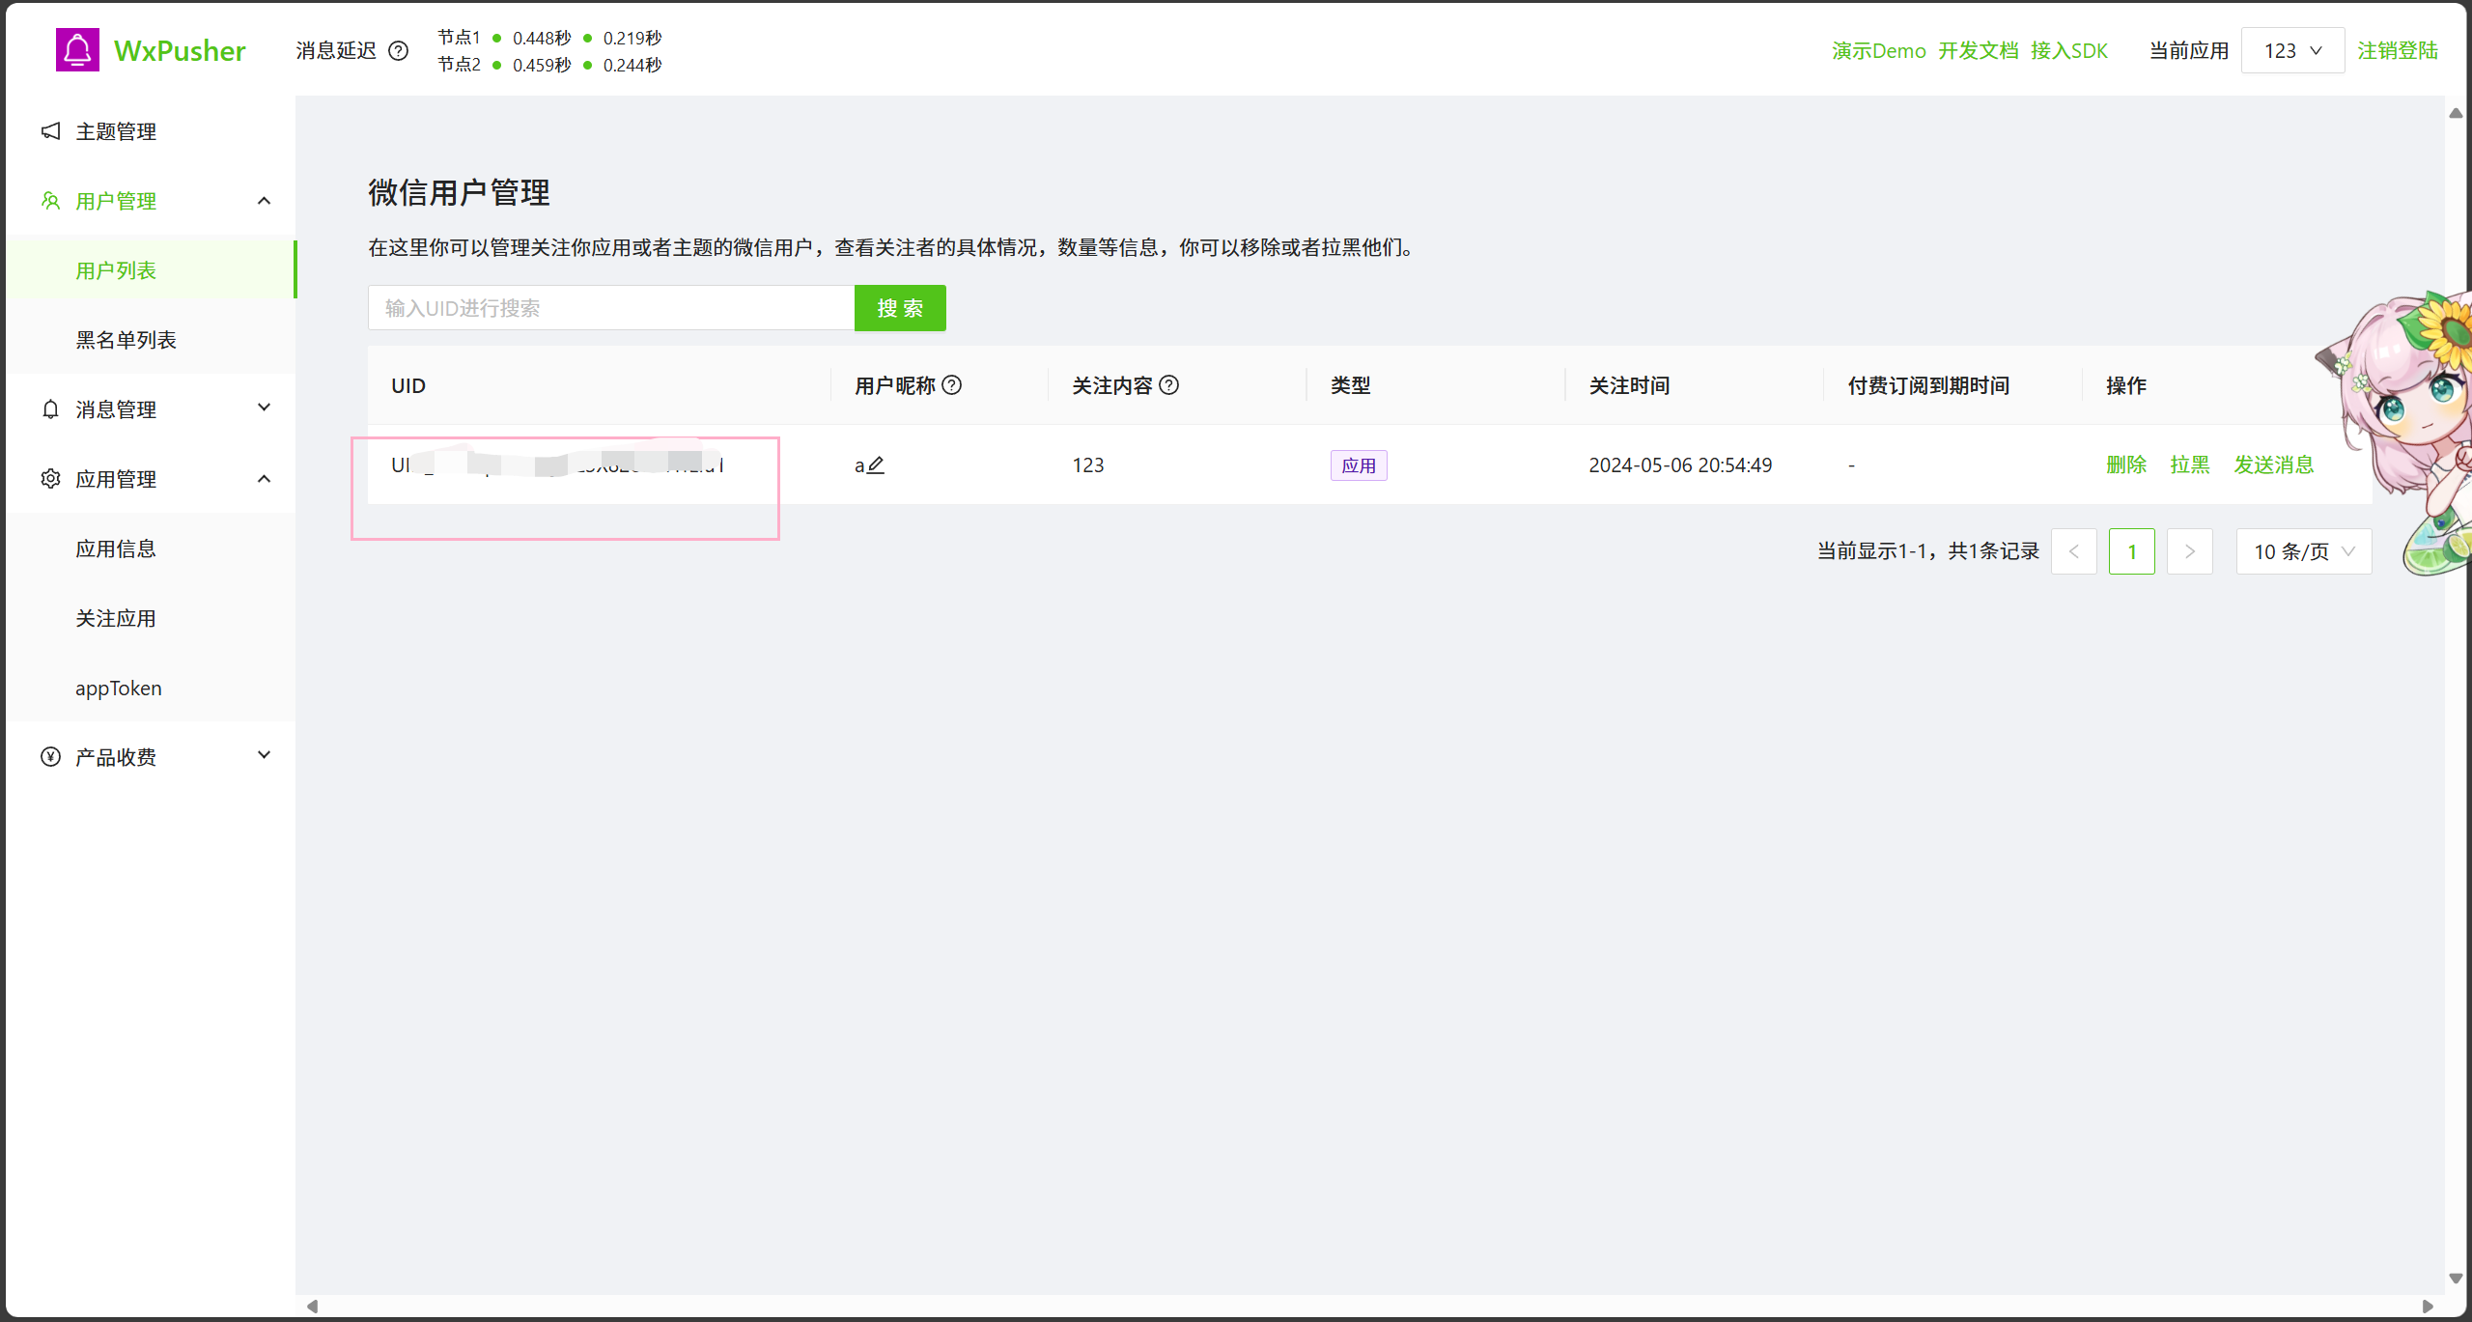Open the 当前应用 123 dropdown
The image size is (2472, 1322).
coord(2292,51)
